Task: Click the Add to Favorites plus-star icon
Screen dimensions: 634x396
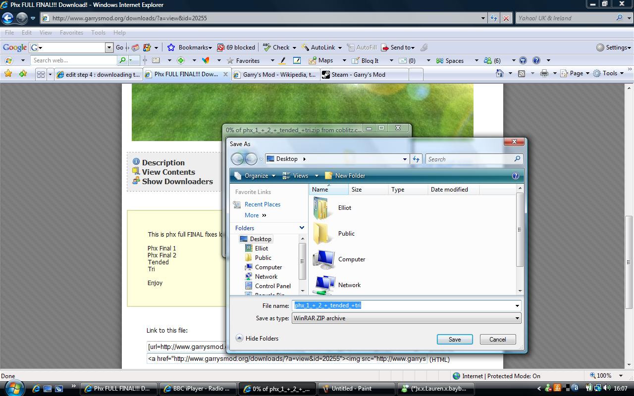Action: point(23,74)
